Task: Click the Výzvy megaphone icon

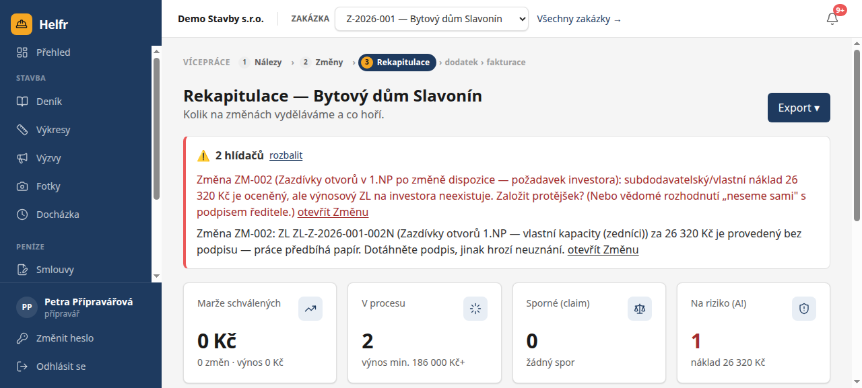Action: pos(22,158)
